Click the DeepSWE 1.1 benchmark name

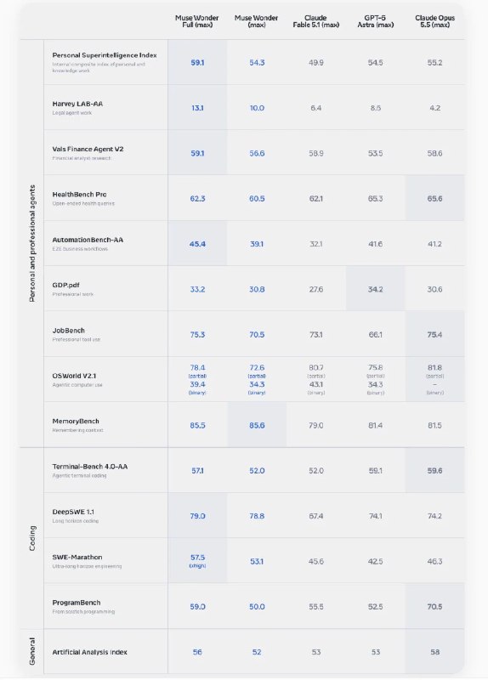(73, 512)
